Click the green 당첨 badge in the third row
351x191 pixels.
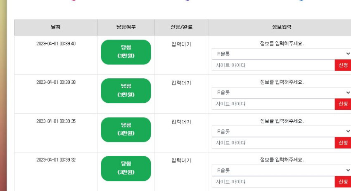[x=126, y=130]
